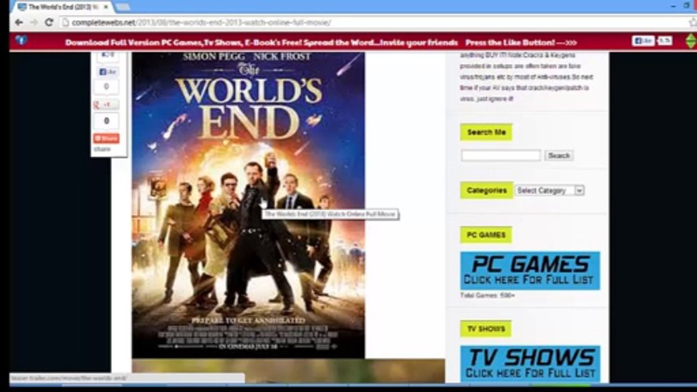This screenshot has width=697, height=392.
Task: Click the TV SHOWS yellow heading
Action: (x=486, y=329)
